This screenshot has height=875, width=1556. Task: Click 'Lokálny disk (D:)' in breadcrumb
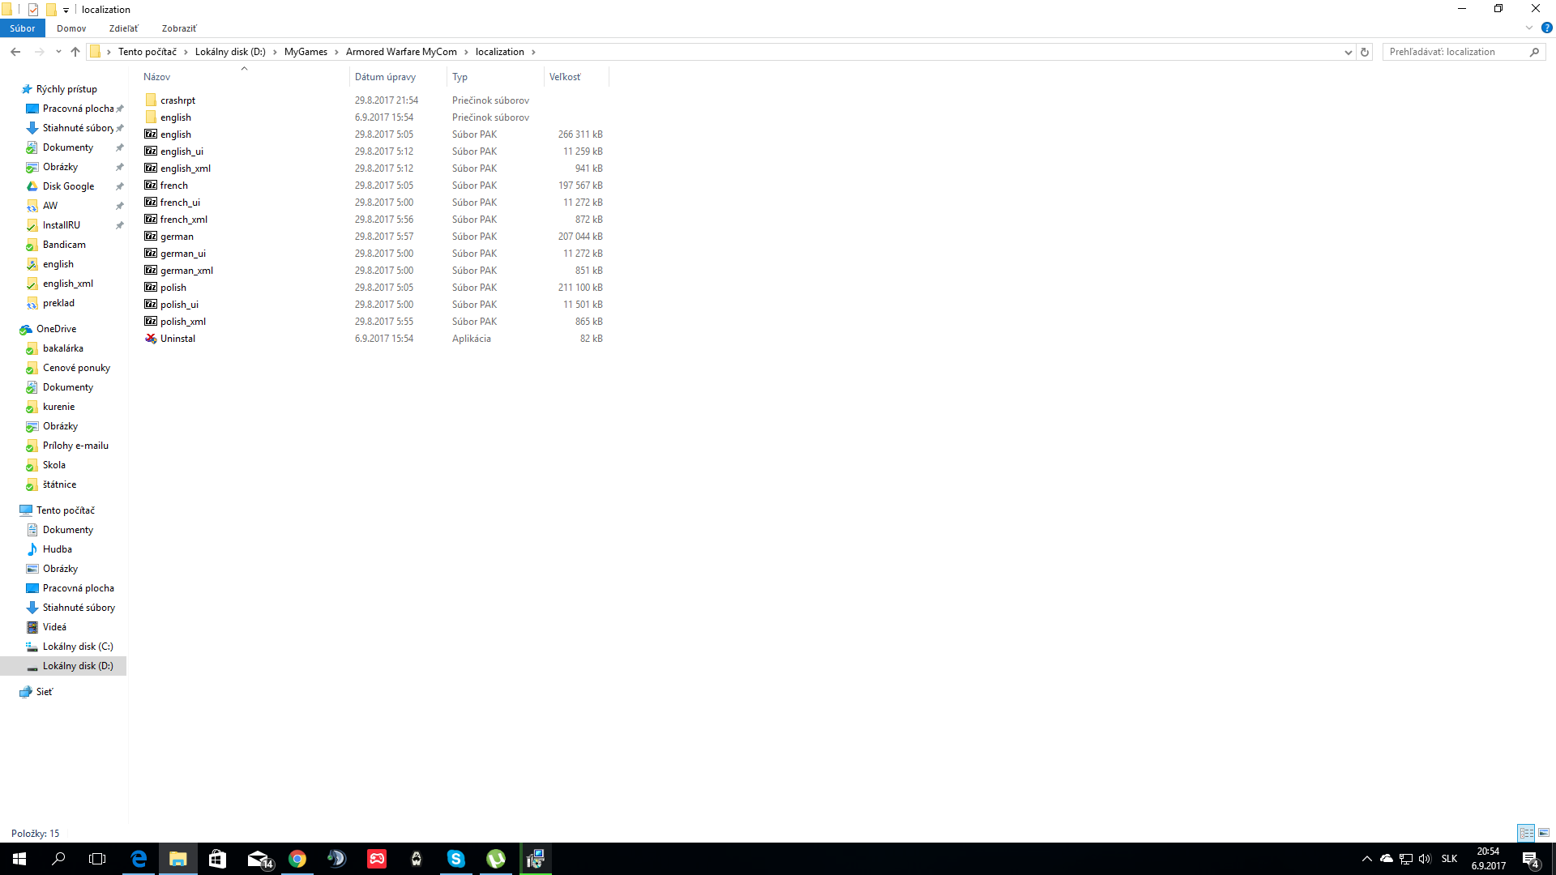click(230, 52)
